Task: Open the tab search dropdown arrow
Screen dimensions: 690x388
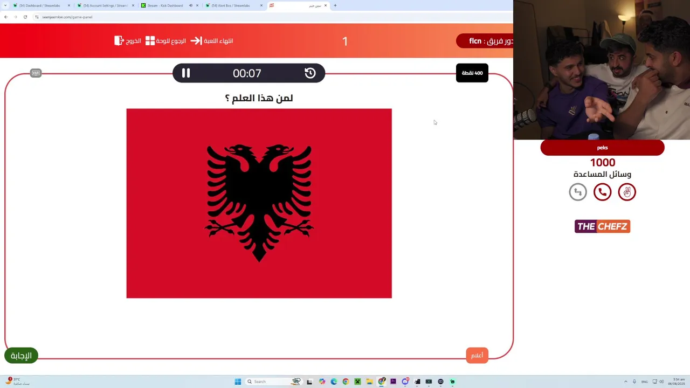Action: pyautogui.click(x=4, y=5)
